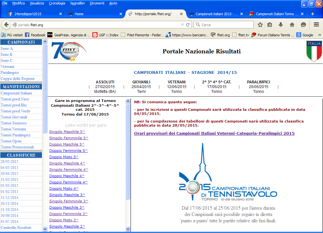Go to the home page icon
323x233 pixels.
(292, 25)
